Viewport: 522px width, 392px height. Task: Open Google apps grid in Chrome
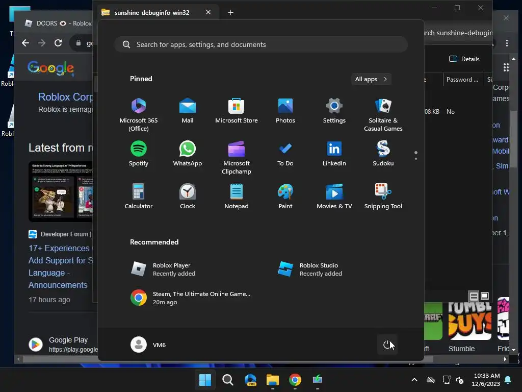click(x=506, y=68)
